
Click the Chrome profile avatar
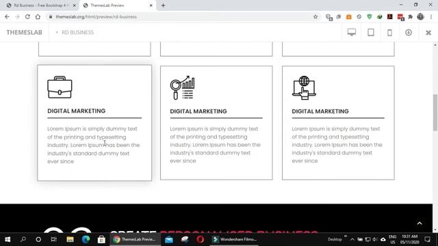point(420,16)
